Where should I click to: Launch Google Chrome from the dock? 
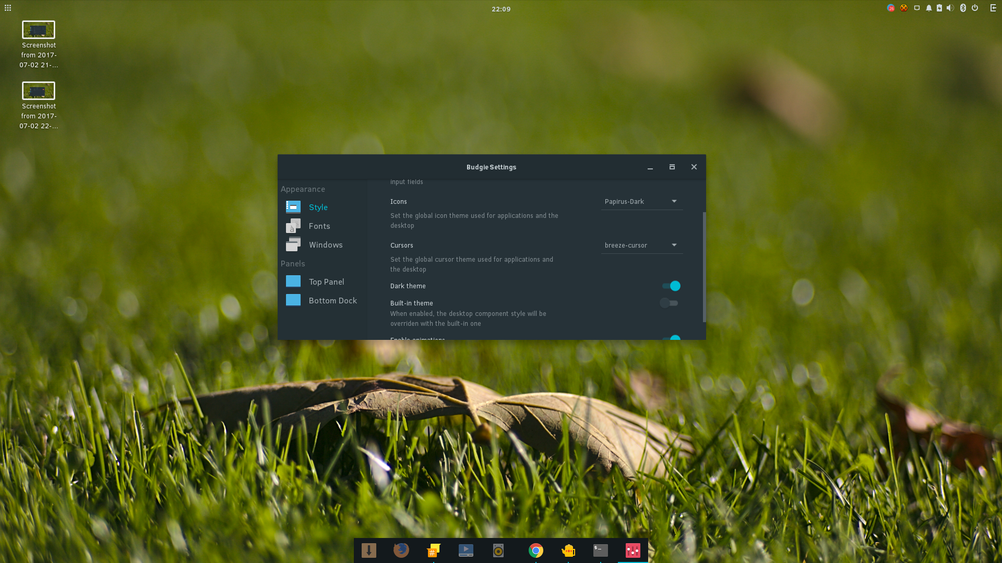tap(536, 550)
